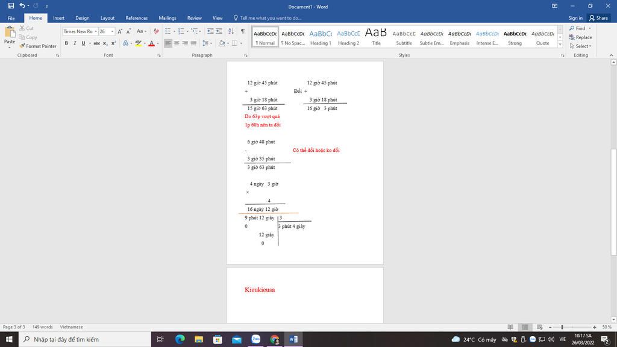Open the Select dropdown in Editing group

tap(580, 46)
